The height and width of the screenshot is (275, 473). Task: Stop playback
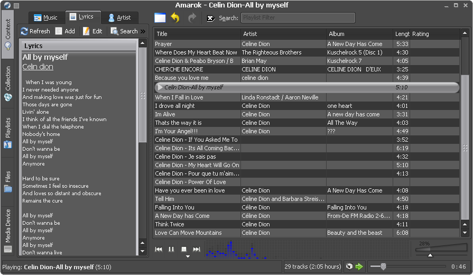tap(184, 249)
